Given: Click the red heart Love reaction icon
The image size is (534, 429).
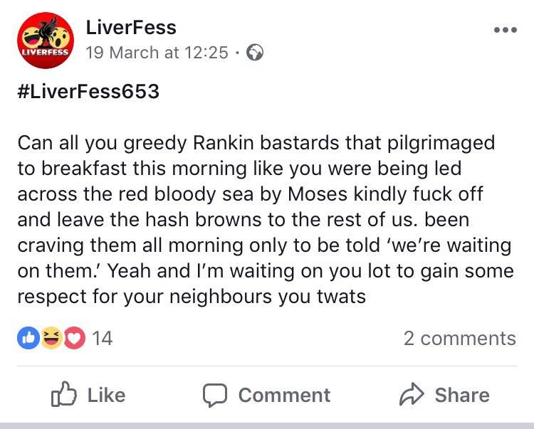Looking at the screenshot, I should coord(74,338).
